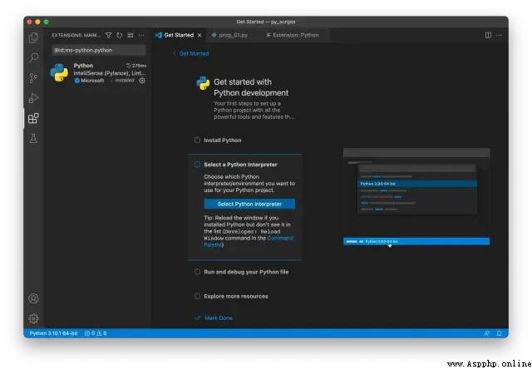Switch to Extension: Python tab

pos(295,35)
